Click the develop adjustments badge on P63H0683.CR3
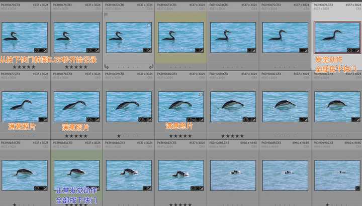362x206 pixels. point(357,119)
